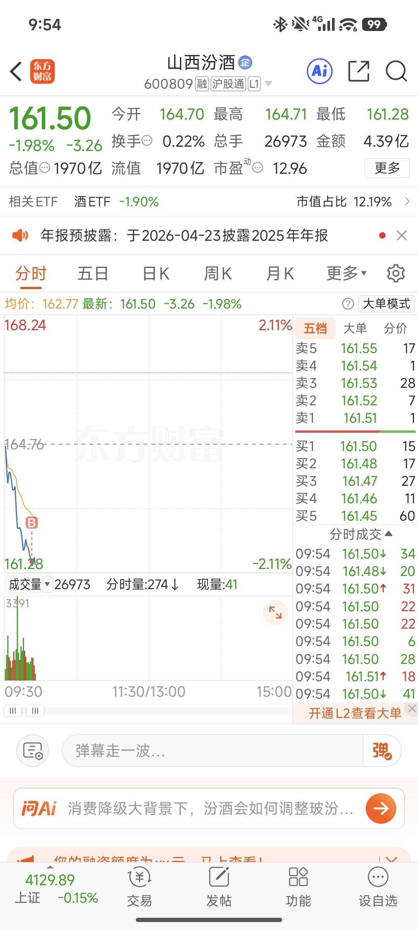The width and height of the screenshot is (418, 929).
Task: Open the 年报预披露 announcement text
Action: [x=184, y=235]
